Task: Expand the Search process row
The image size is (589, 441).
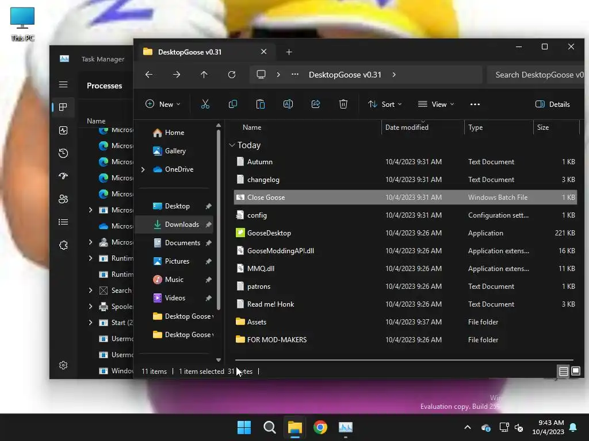Action: [x=90, y=290]
